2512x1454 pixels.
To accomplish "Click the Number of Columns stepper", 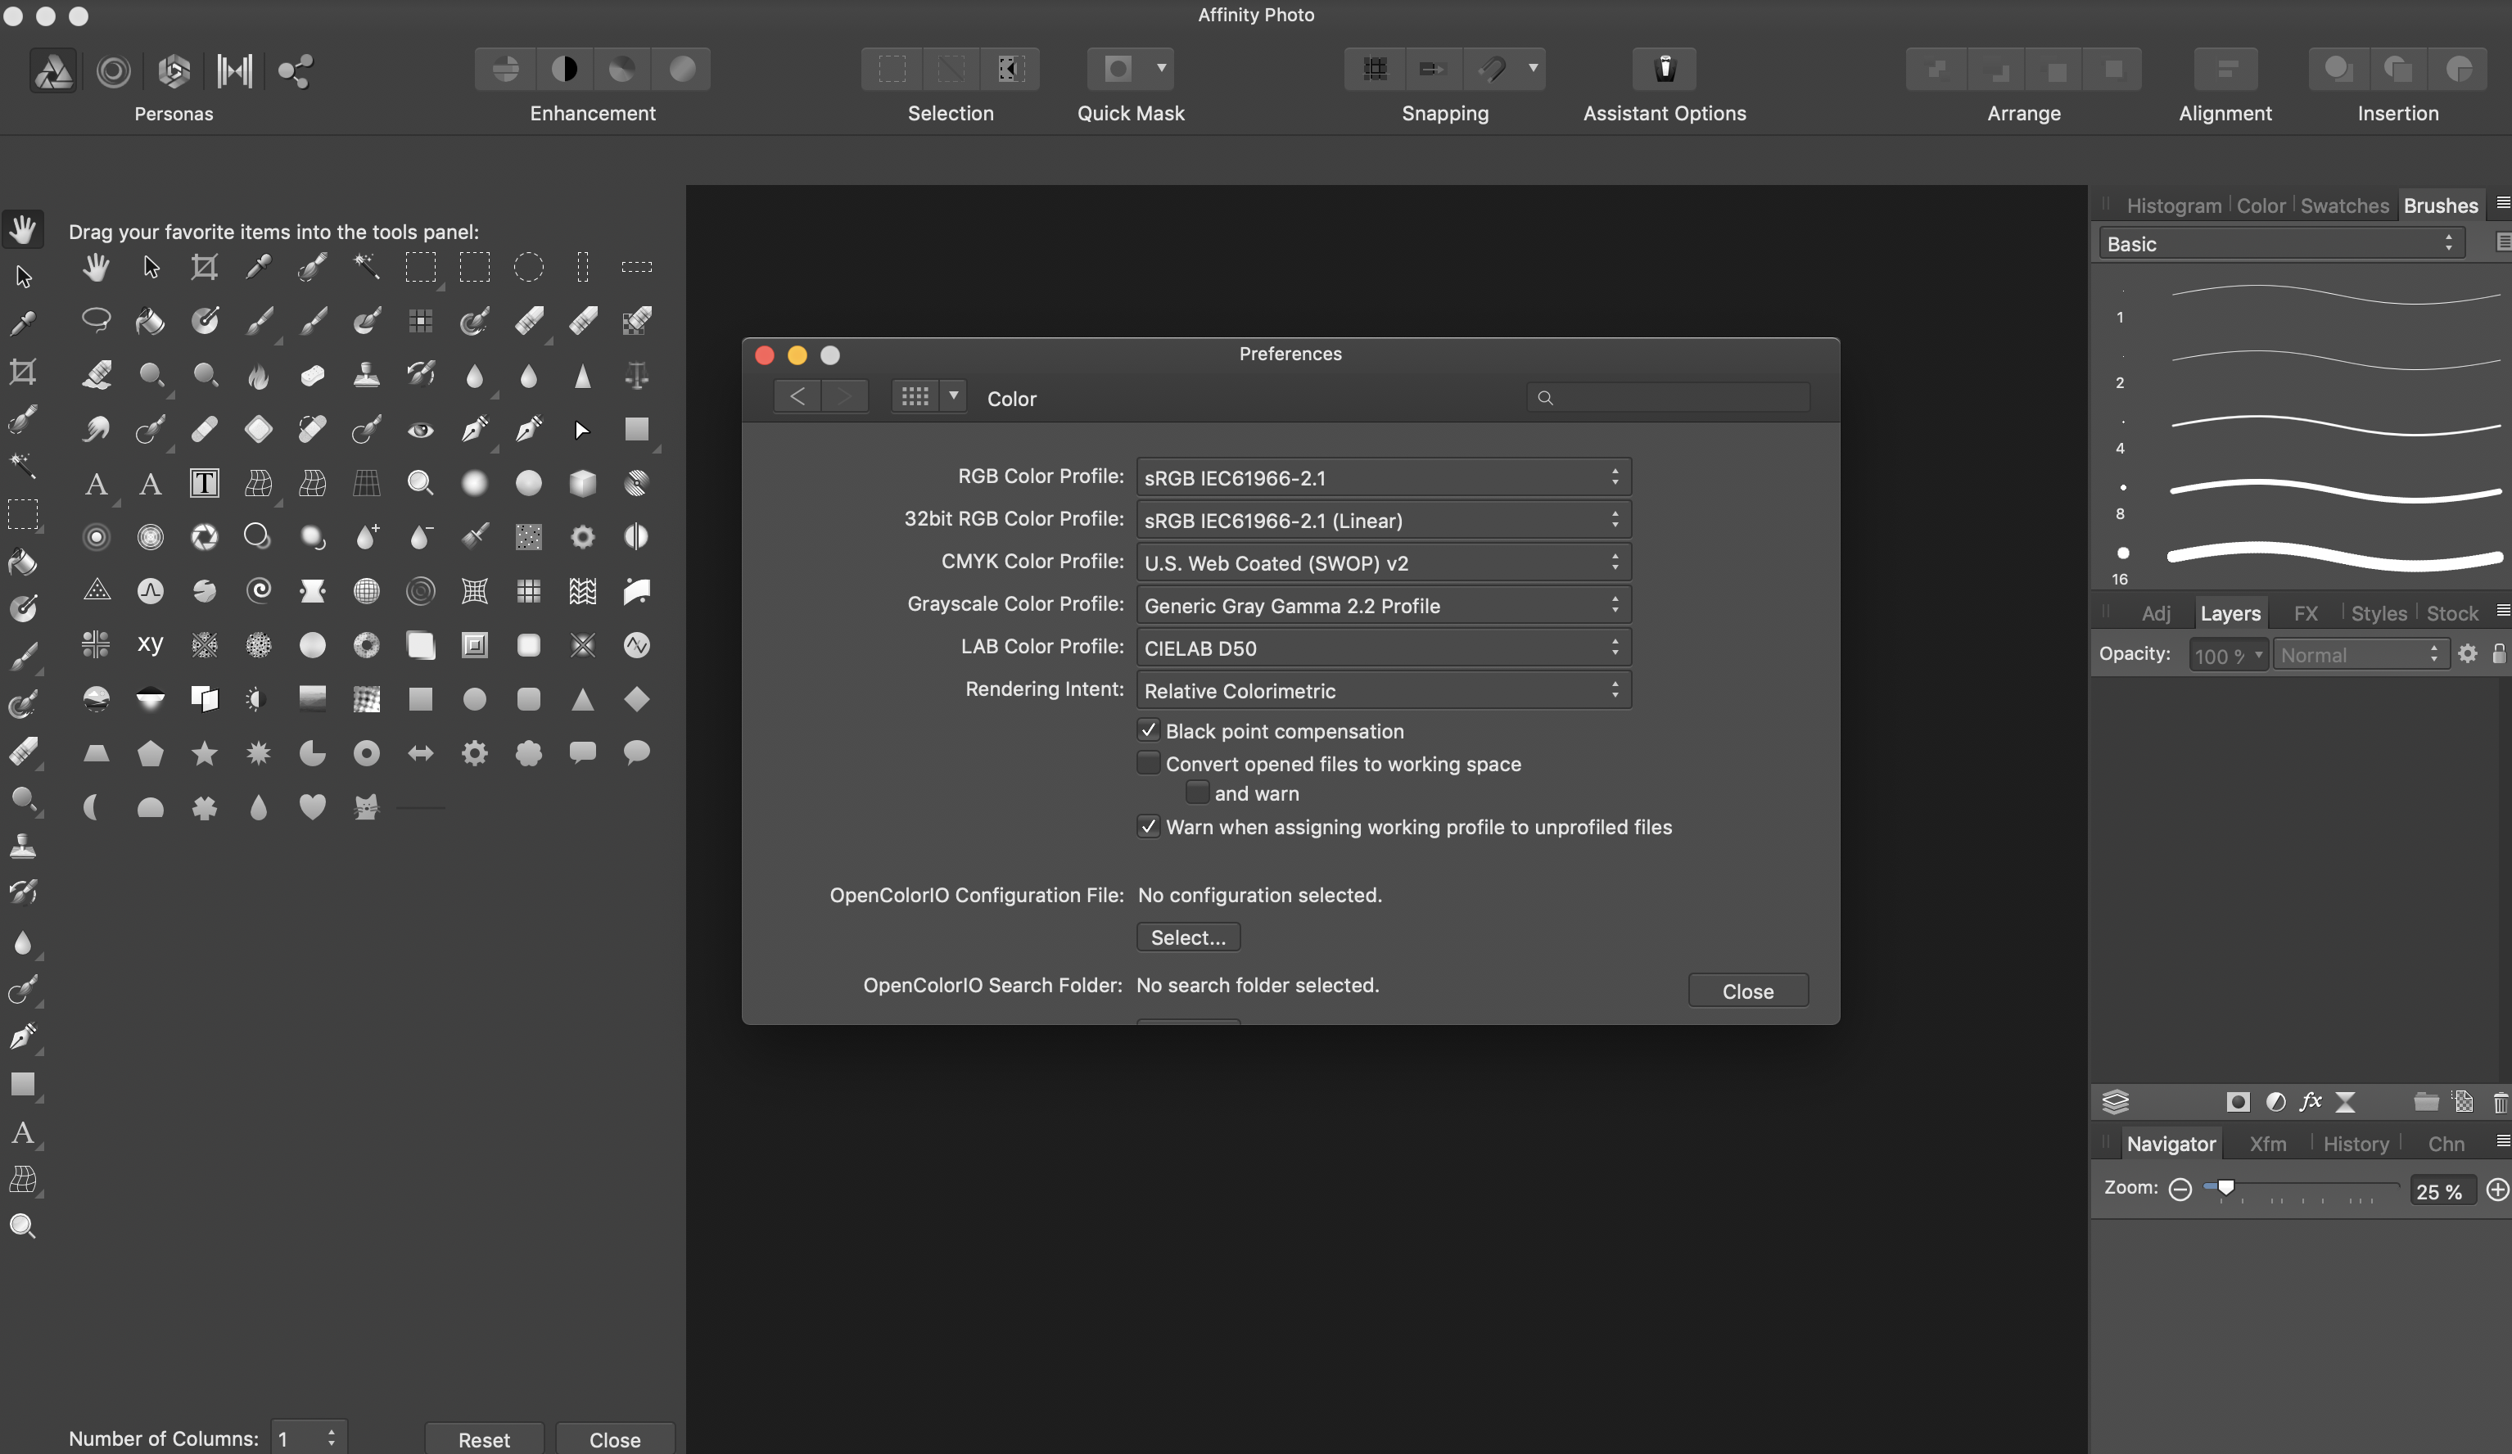I will coord(331,1437).
